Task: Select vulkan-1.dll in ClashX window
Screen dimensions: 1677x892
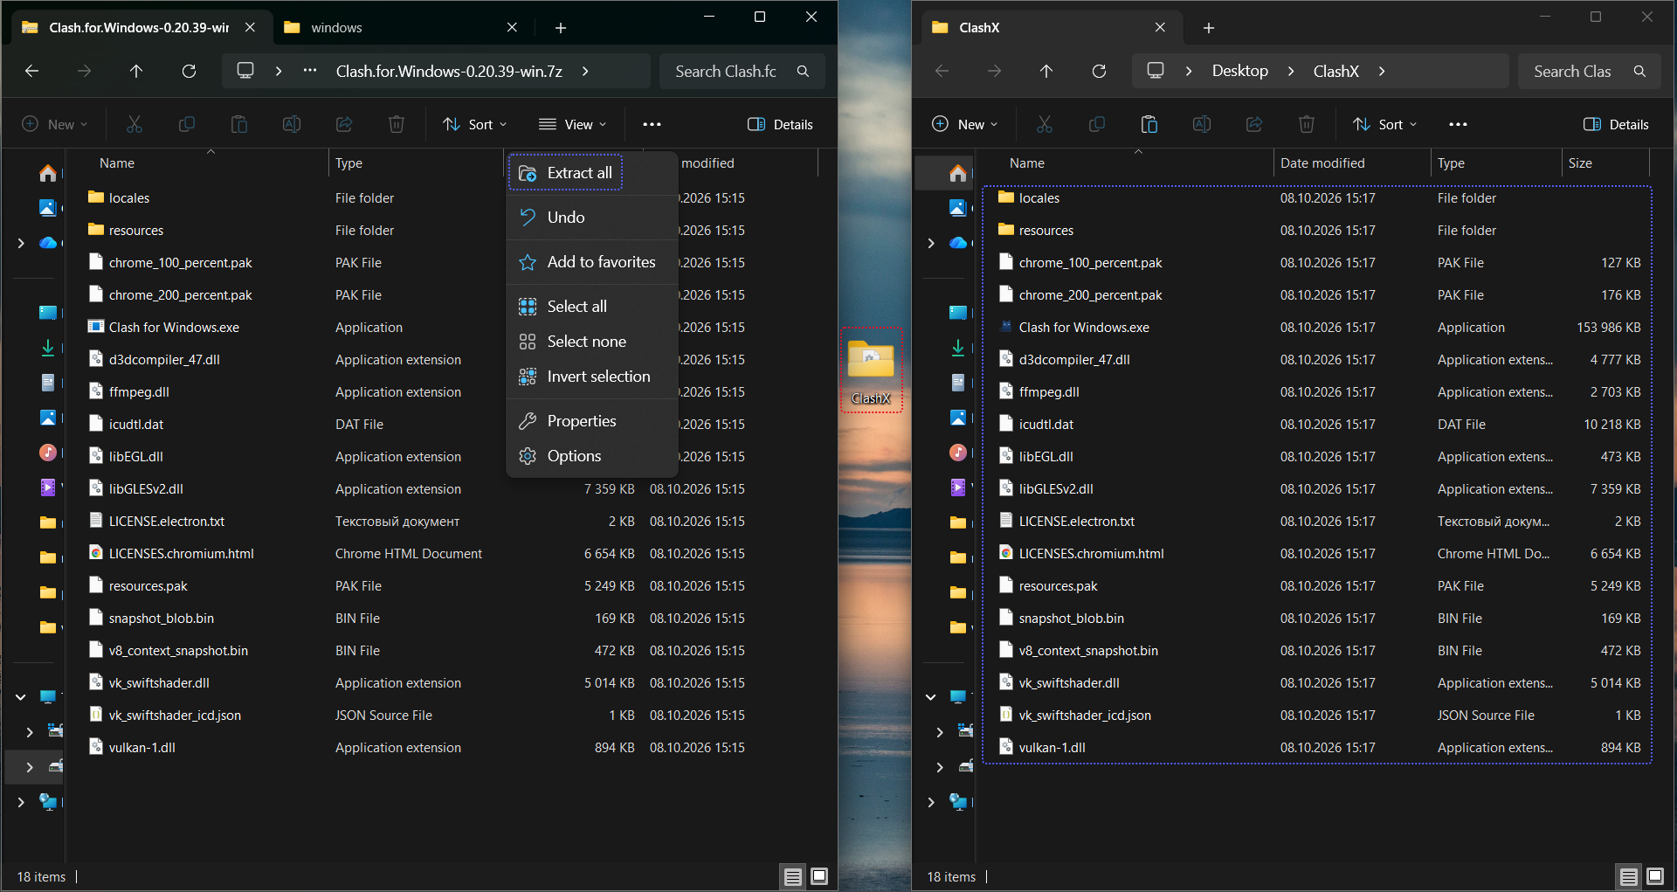Action: pos(1318,748)
